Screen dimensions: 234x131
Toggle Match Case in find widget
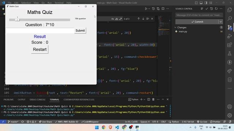click(x=113, y=19)
